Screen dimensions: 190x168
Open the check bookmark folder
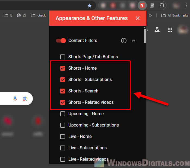click(38, 15)
